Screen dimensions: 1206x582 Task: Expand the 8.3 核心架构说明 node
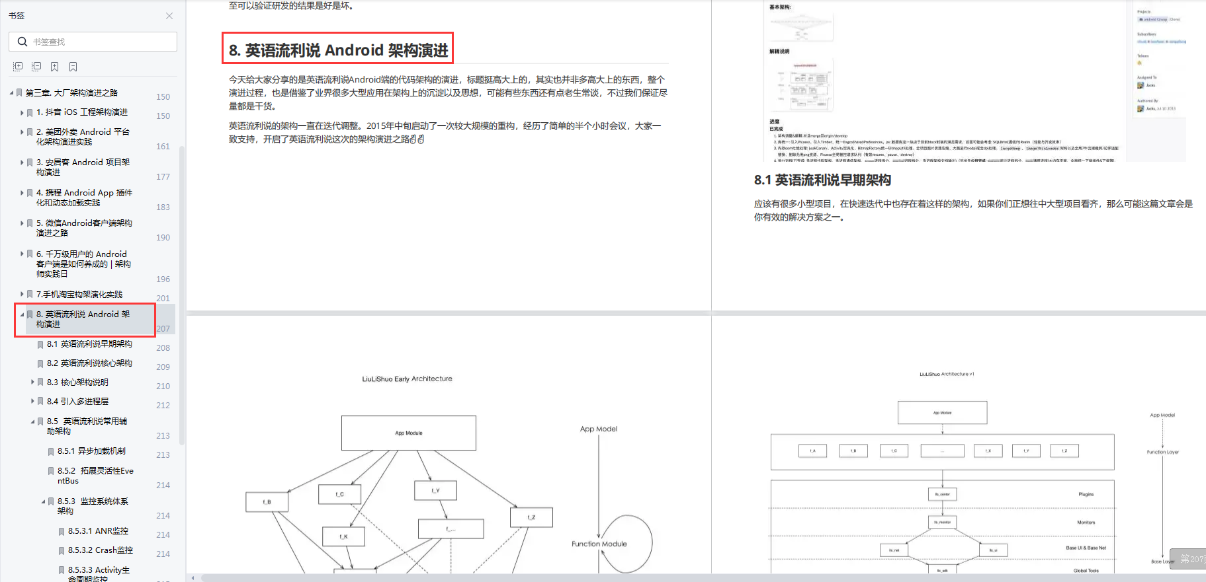click(x=32, y=382)
